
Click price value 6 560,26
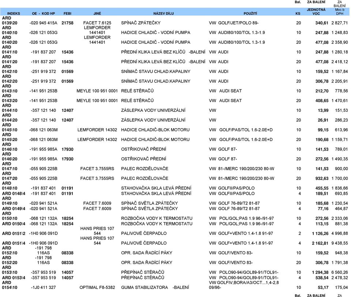340,273
